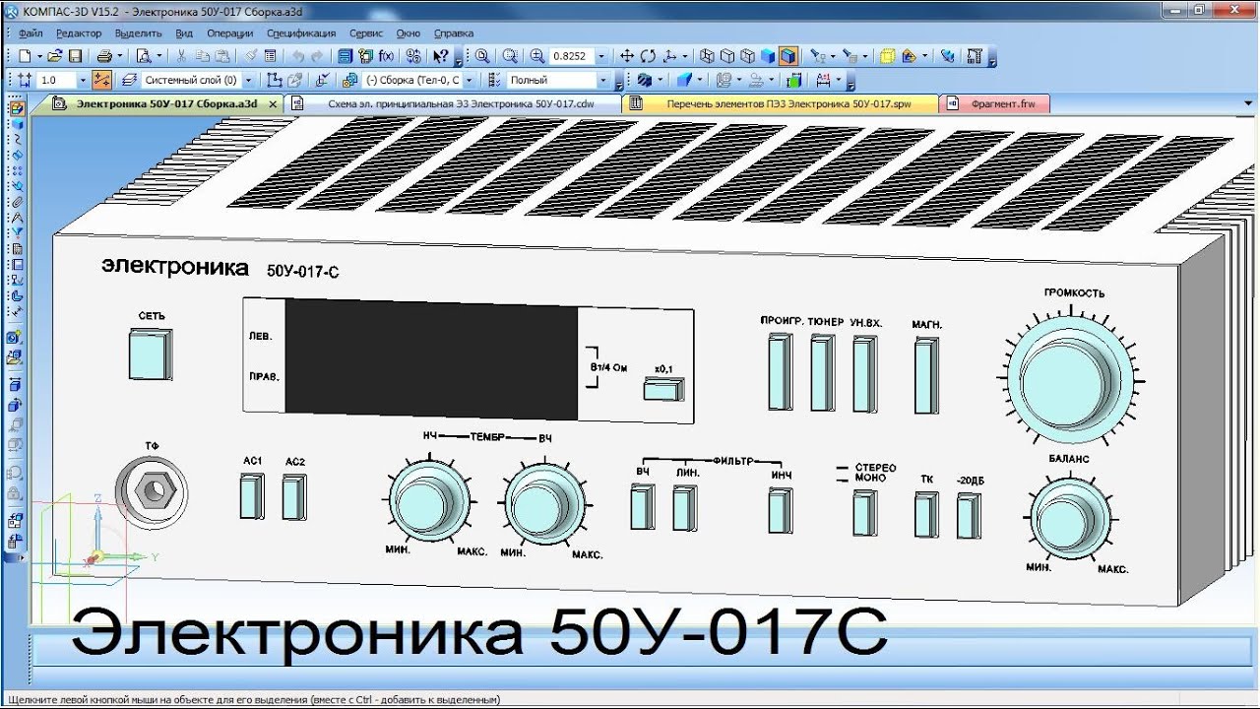The width and height of the screenshot is (1260, 709).
Task: Click the ТЮНЕР selector button on model
Action: [x=822, y=372]
